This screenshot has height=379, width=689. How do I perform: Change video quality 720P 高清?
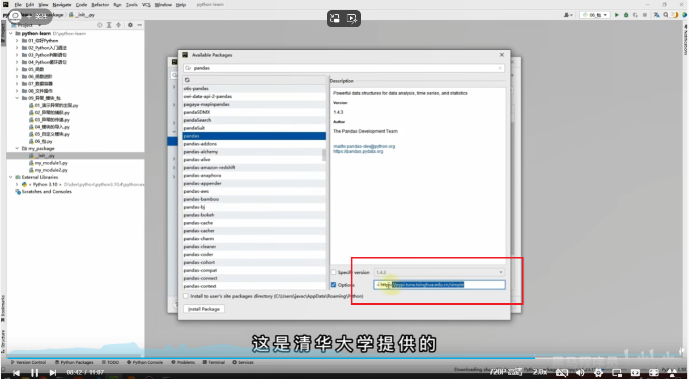pos(506,372)
